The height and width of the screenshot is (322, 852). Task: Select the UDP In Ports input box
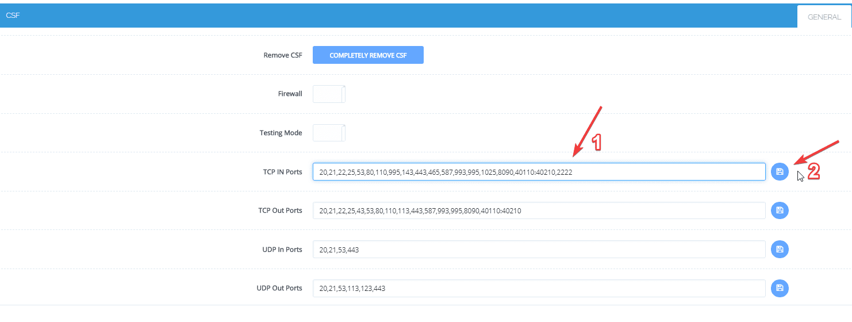pos(539,250)
